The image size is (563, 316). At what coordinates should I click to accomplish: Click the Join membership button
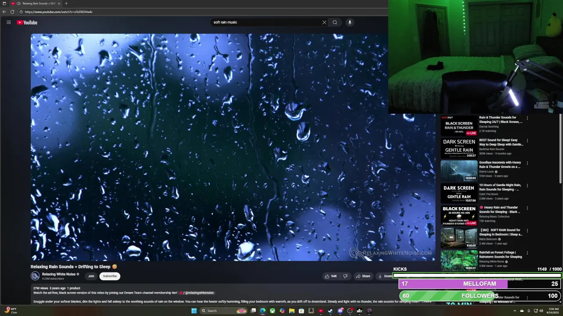click(x=91, y=276)
